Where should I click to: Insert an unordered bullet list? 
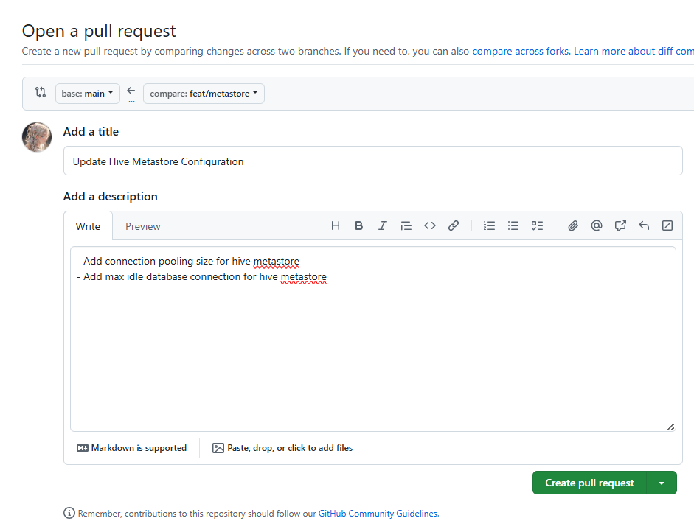click(513, 226)
